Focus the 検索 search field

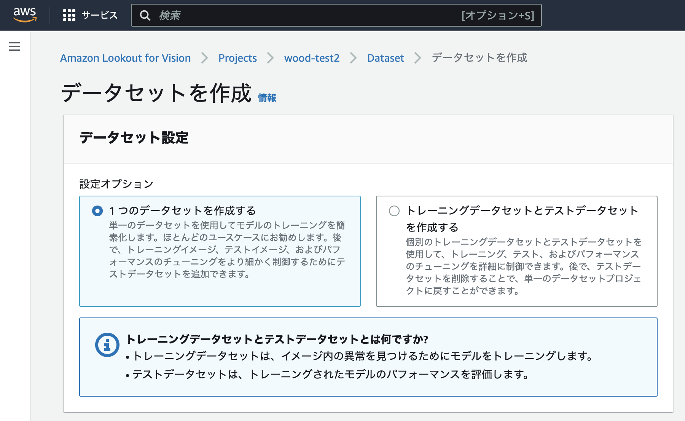336,15
